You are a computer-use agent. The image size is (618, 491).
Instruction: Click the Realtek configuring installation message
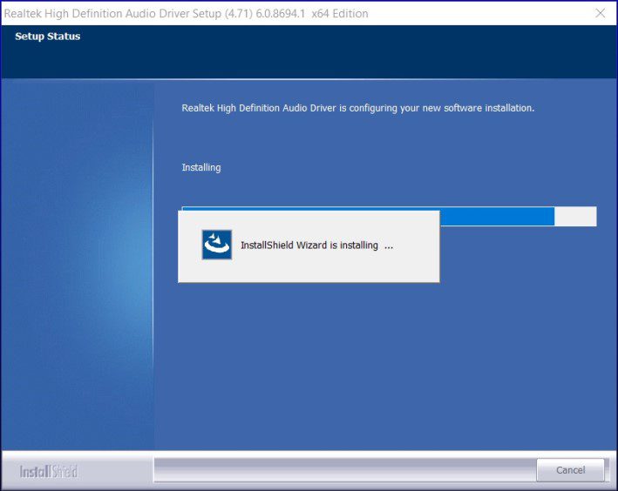[358, 108]
